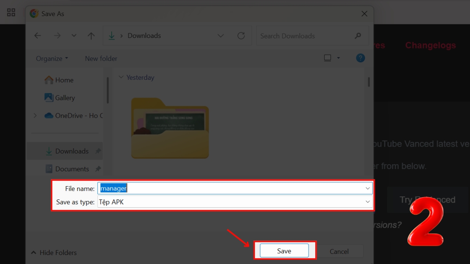Viewport: 470px width, 264px height.
Task: Select the Downloads folder in sidebar
Action: coord(72,151)
